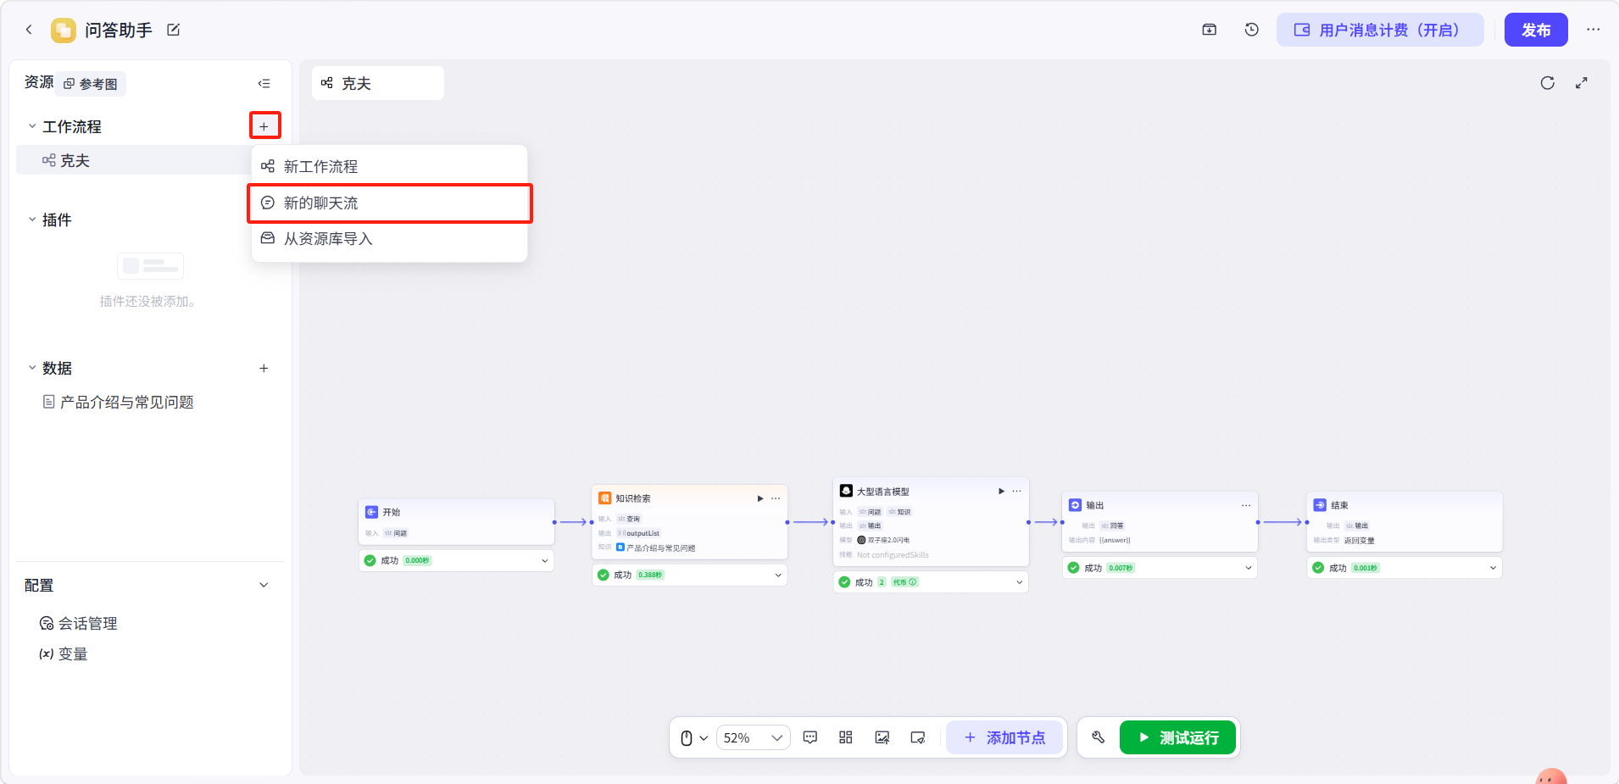Screen dimensions: 1619x784
Task: Click the image export icon in toolbar
Action: click(882, 737)
